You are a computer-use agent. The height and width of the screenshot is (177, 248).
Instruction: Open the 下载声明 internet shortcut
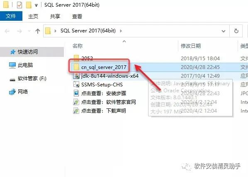tap(100, 111)
